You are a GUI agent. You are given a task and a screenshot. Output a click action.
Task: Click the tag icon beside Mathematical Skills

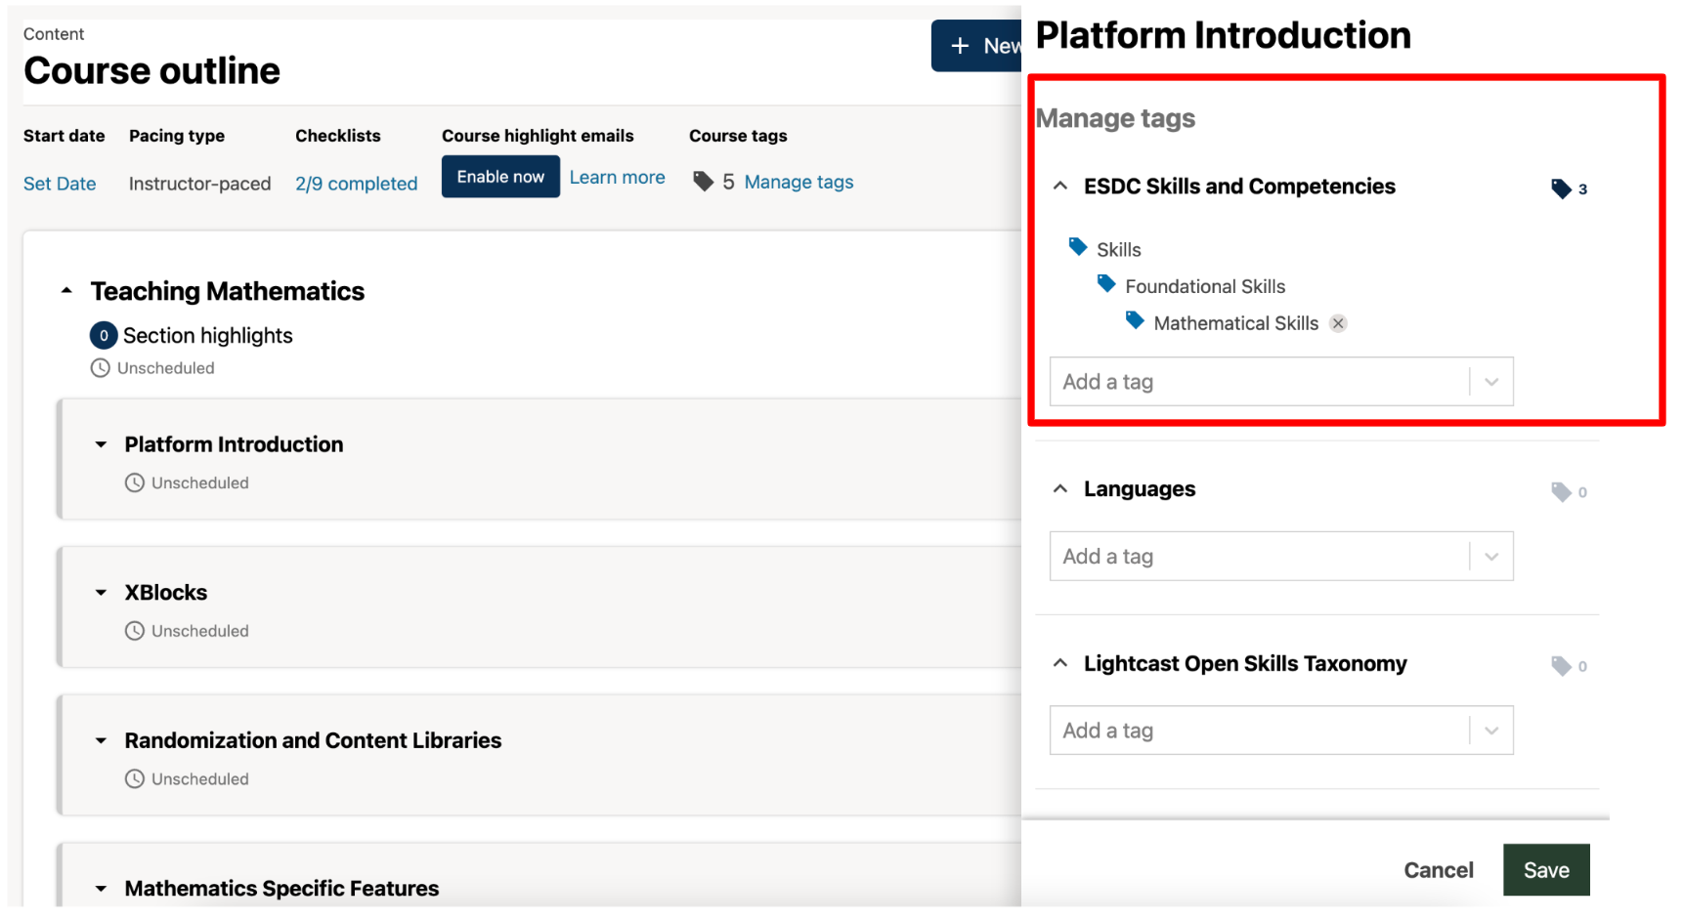[1135, 320]
